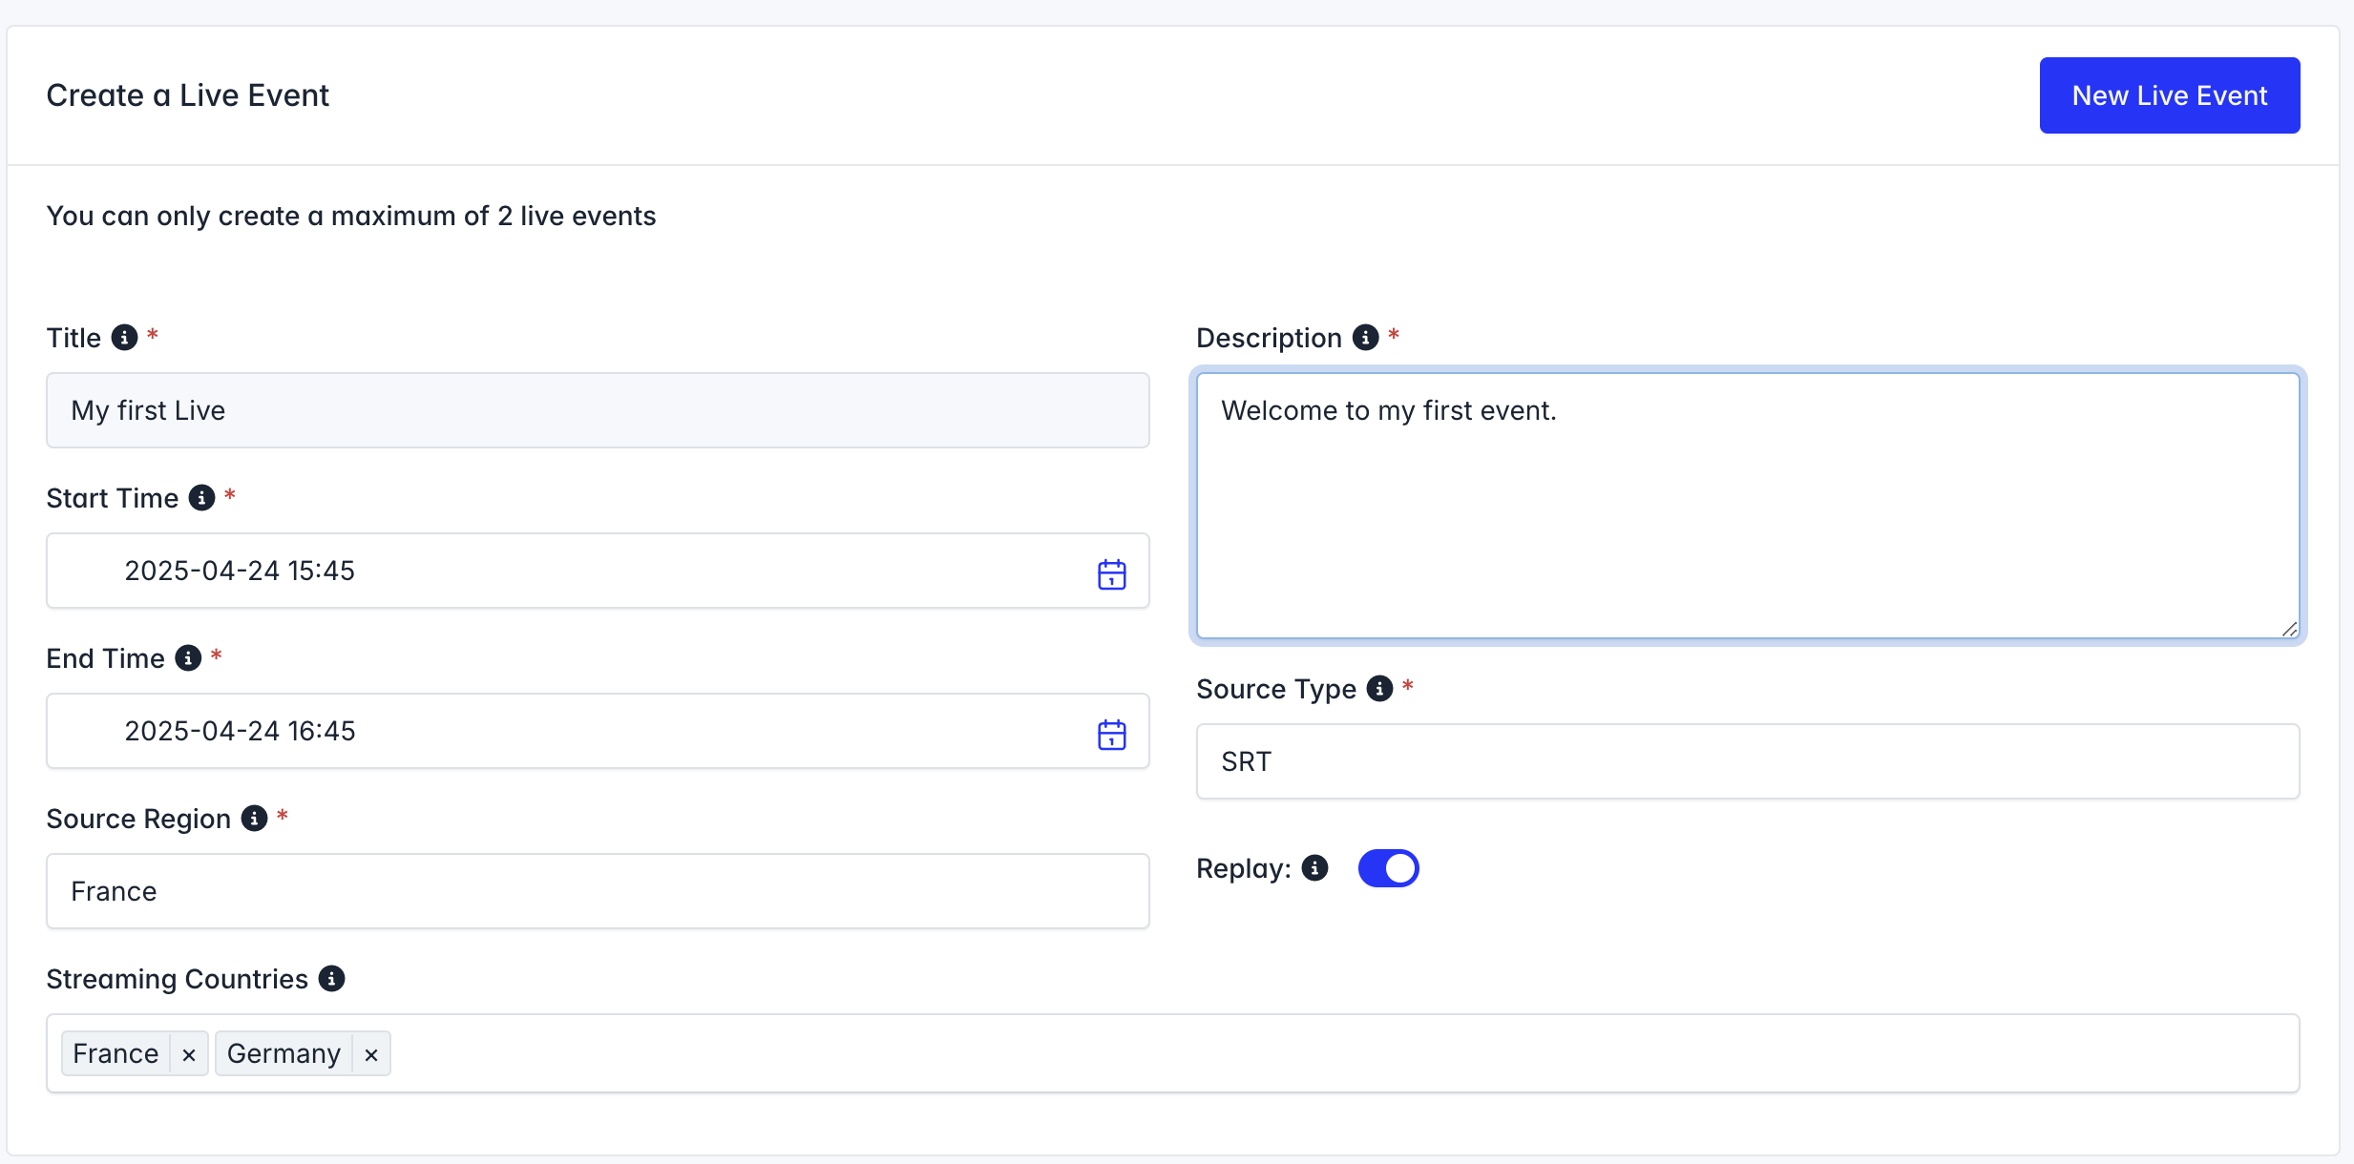Image resolution: width=2354 pixels, height=1164 pixels.
Task: Open the Start Time calendar picker
Action: click(x=1111, y=573)
